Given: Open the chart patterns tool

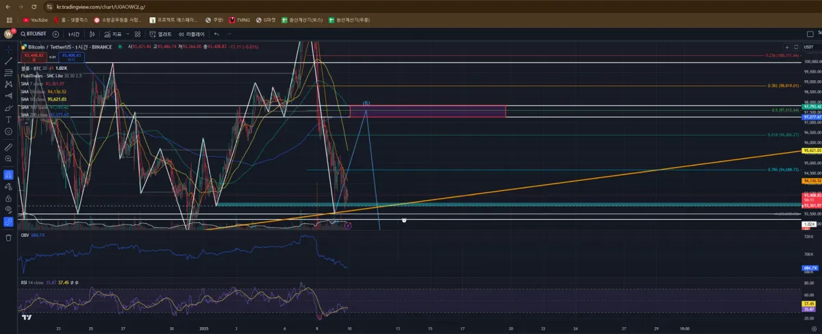Looking at the screenshot, I should 8,84.
